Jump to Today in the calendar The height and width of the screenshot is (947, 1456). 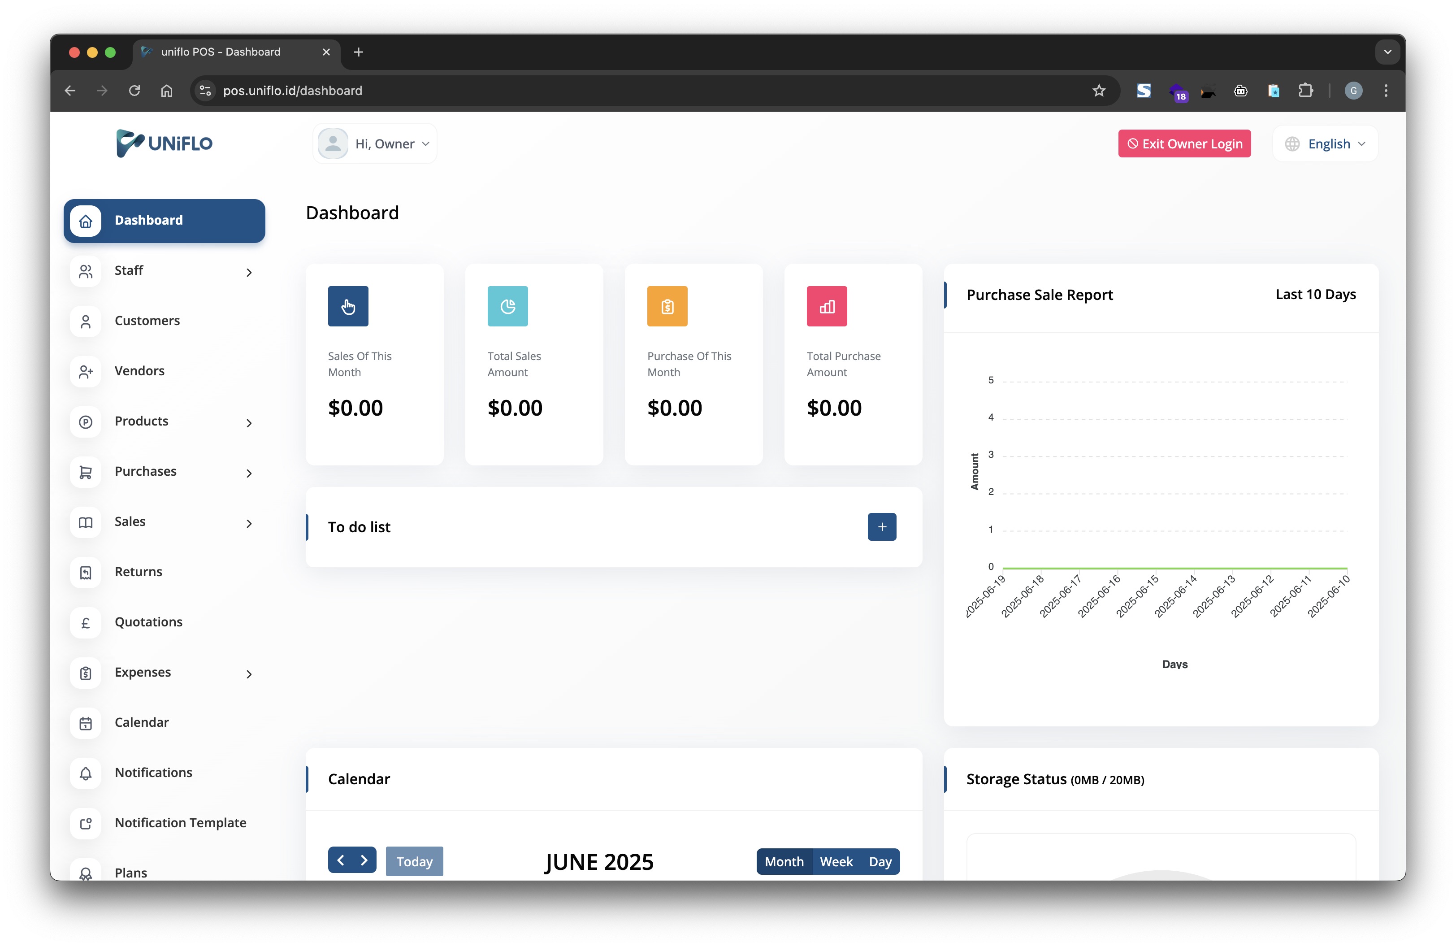click(x=414, y=861)
